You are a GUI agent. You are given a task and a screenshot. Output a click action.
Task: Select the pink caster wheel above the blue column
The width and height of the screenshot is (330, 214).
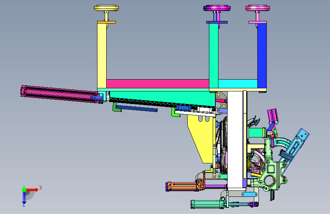tap(258, 8)
